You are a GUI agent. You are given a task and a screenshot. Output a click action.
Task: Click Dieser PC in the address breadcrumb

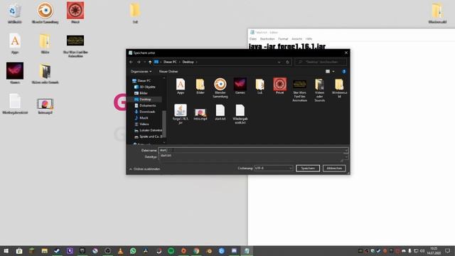(170, 62)
